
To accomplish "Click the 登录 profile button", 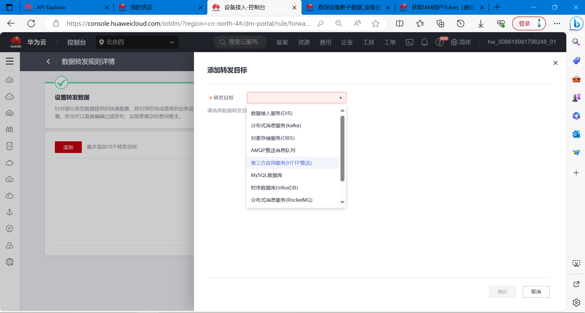I will coord(529,24).
